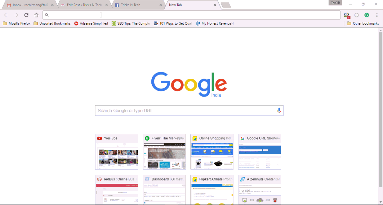Open the SEO Tips bookmark
This screenshot has width=383, height=205.
[131, 23]
